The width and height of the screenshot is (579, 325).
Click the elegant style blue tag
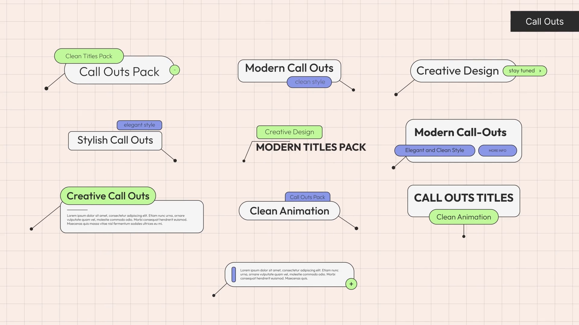point(139,125)
